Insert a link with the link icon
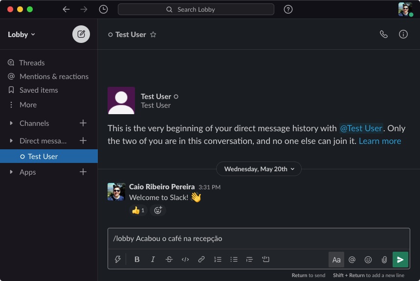This screenshot has width=420, height=281. point(201,260)
